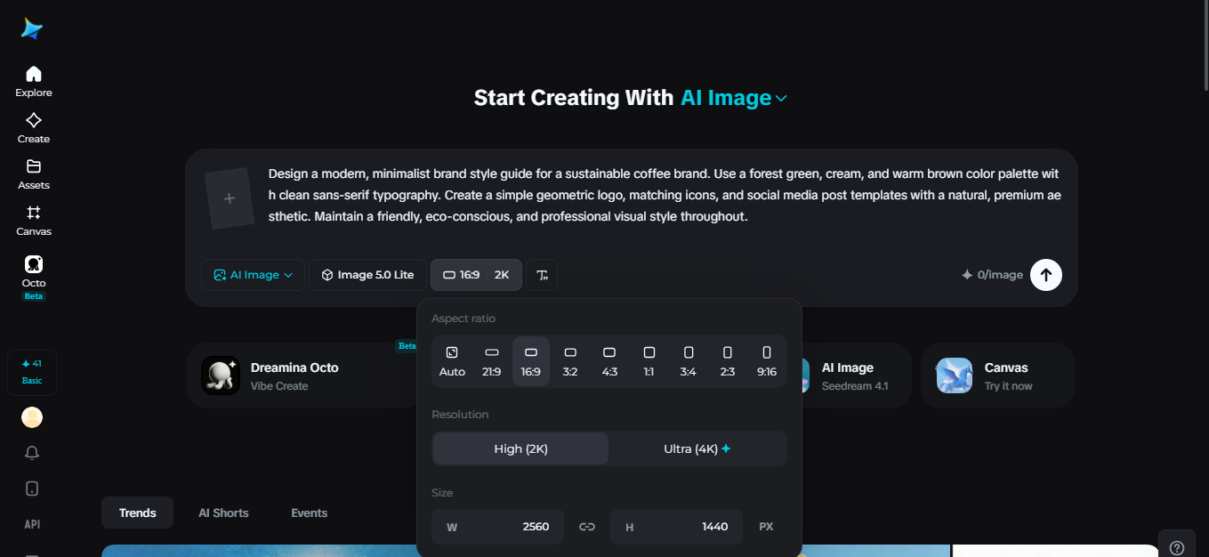The width and height of the screenshot is (1209, 557).
Task: Click the Dreamina logo icon
Action: [32, 28]
